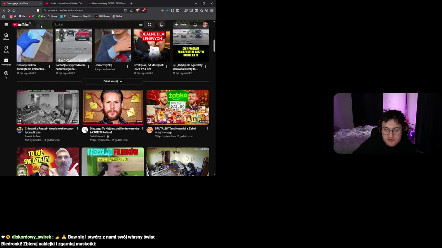The height and width of the screenshot is (248, 442).
Task: Open Shorts in the sidebar
Action: 6,49
